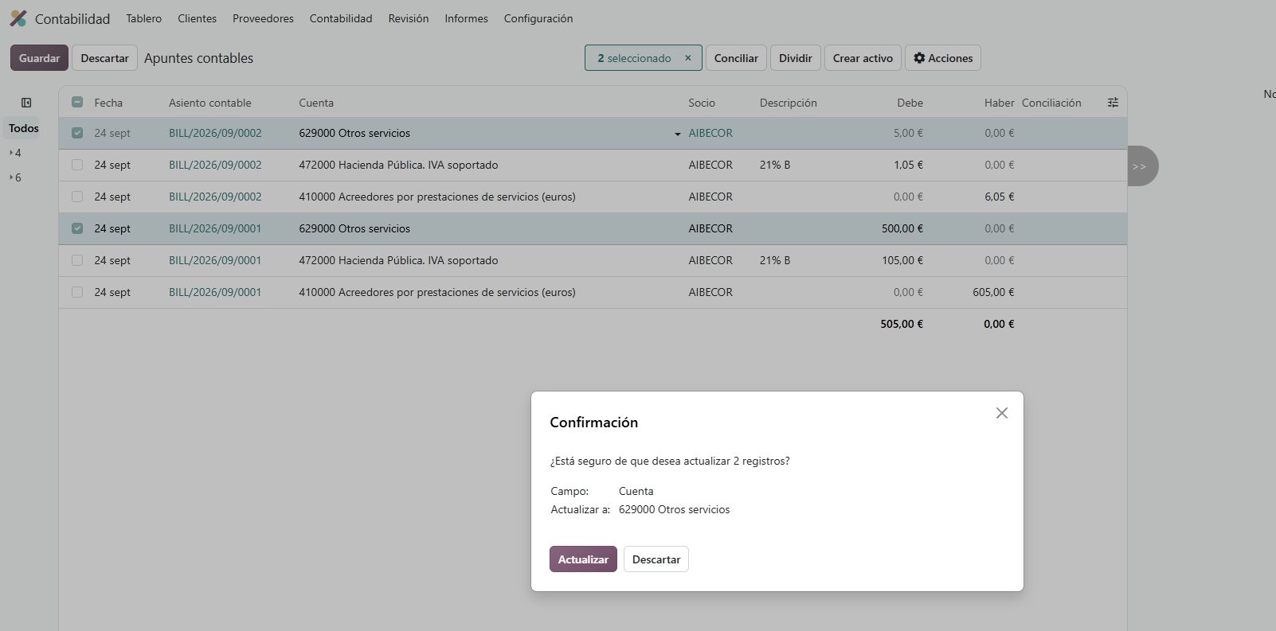Click the 500,00 € debit cell
The image size is (1276, 631).
coord(902,228)
